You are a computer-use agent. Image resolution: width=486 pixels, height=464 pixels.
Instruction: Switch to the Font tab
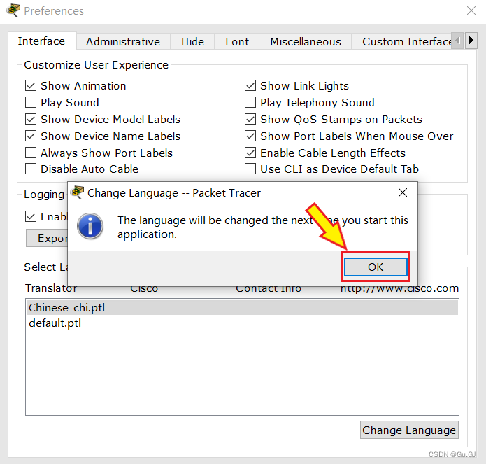coord(237,41)
